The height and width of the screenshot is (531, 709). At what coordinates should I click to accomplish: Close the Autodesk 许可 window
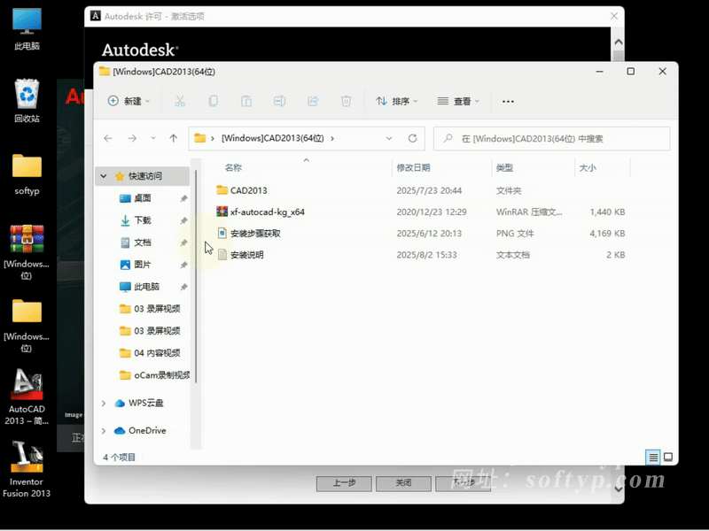tap(614, 16)
